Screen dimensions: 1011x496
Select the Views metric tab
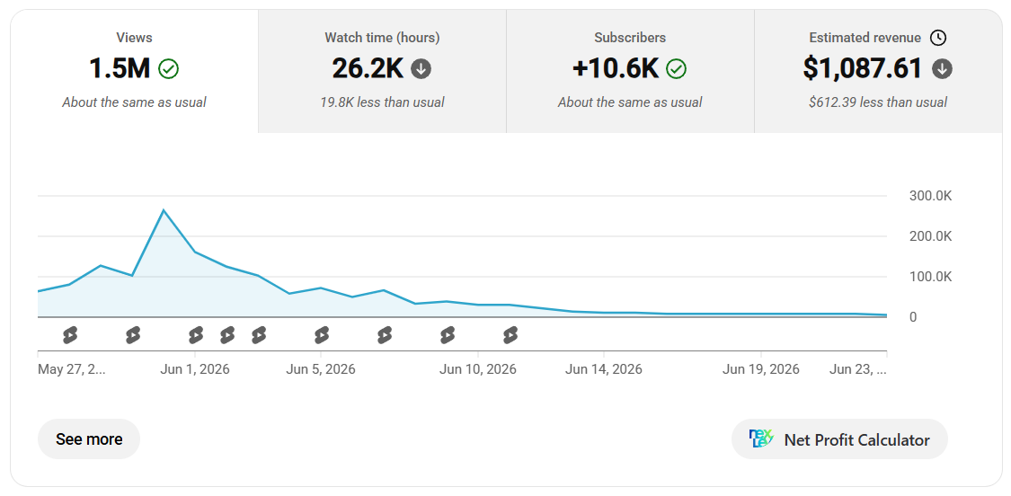(134, 72)
